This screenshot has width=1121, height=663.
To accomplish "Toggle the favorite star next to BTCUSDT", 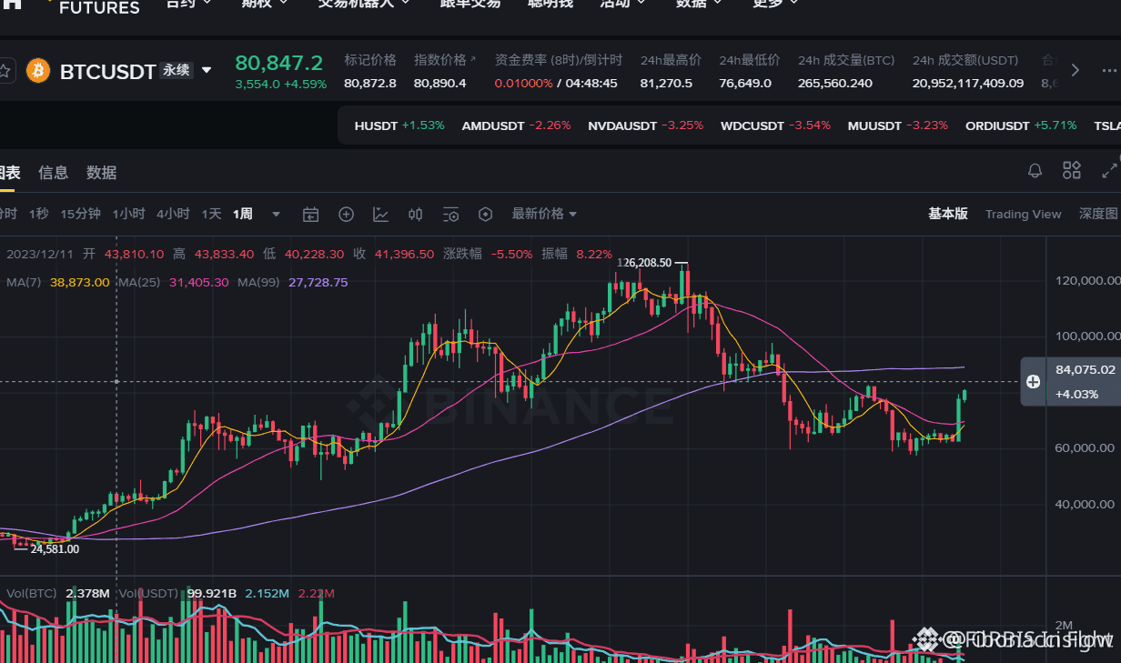I will coord(5,71).
